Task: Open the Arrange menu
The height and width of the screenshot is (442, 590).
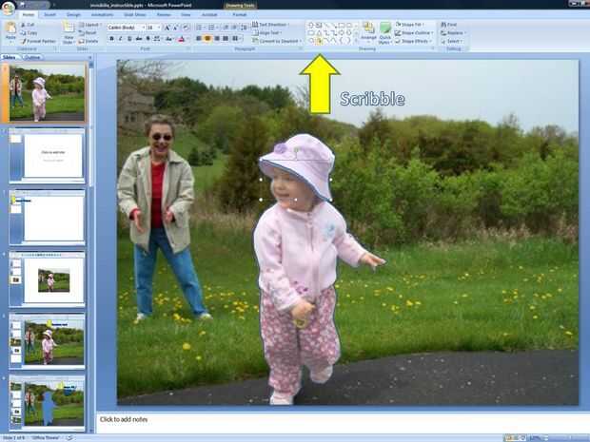Action: (x=368, y=32)
